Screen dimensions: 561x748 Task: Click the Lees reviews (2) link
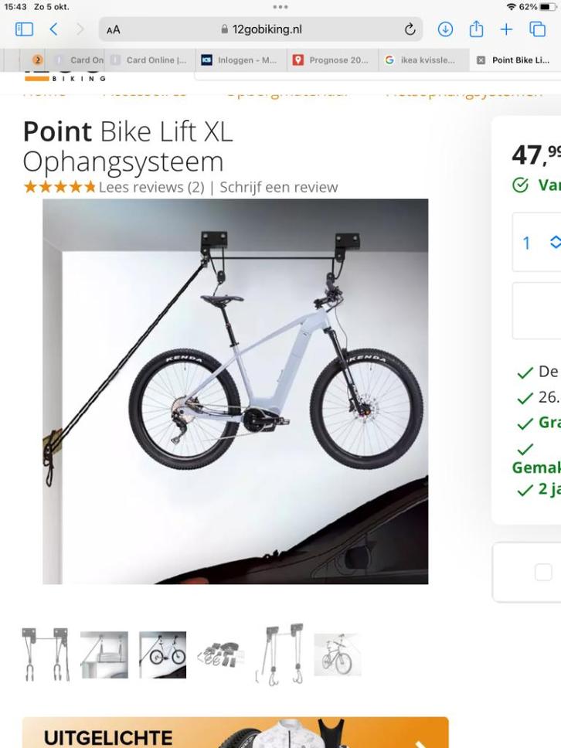click(151, 187)
